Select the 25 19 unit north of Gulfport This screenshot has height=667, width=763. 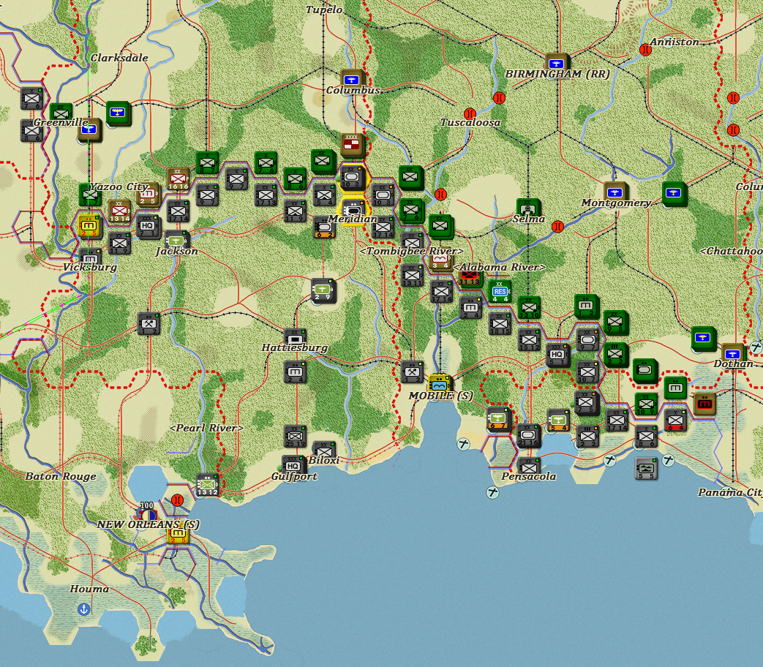(x=295, y=436)
